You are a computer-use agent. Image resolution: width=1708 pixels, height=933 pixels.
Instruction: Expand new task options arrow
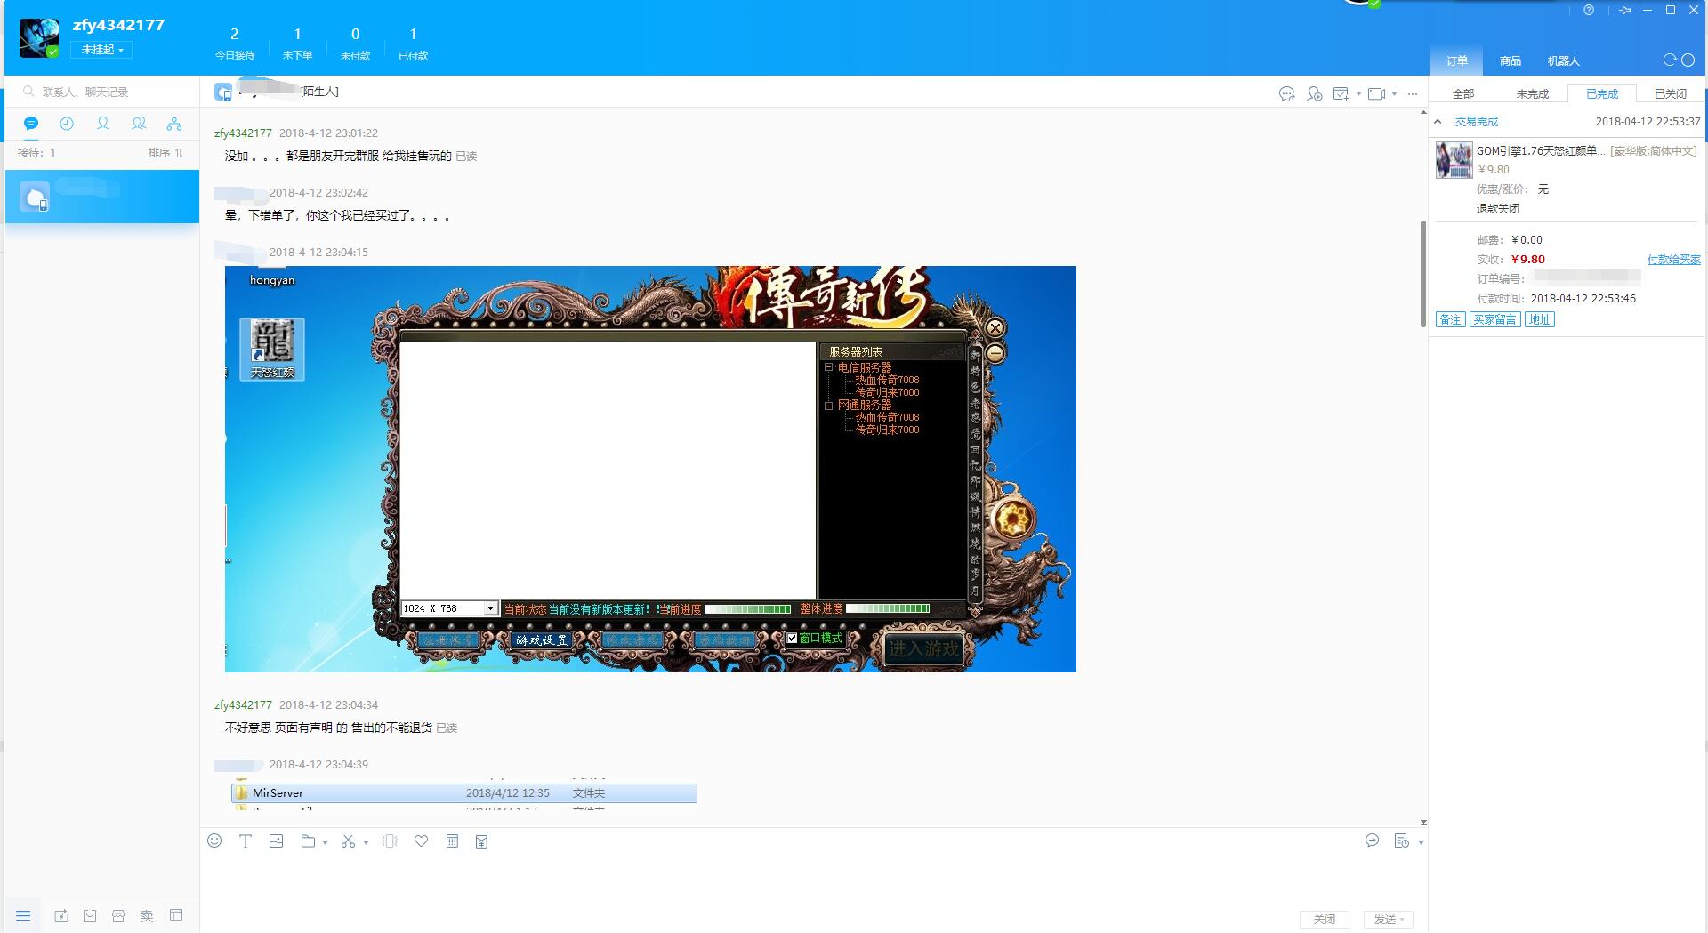[1358, 93]
